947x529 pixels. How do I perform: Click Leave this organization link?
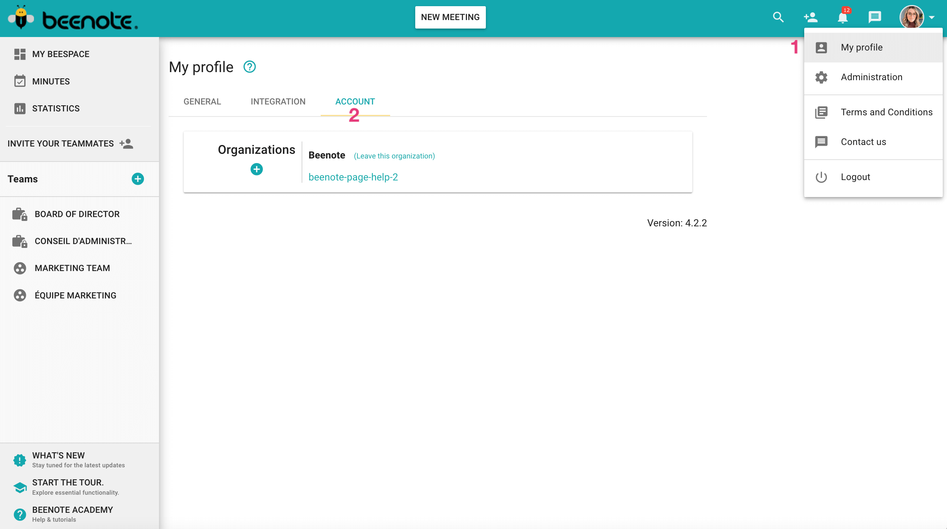tap(394, 156)
